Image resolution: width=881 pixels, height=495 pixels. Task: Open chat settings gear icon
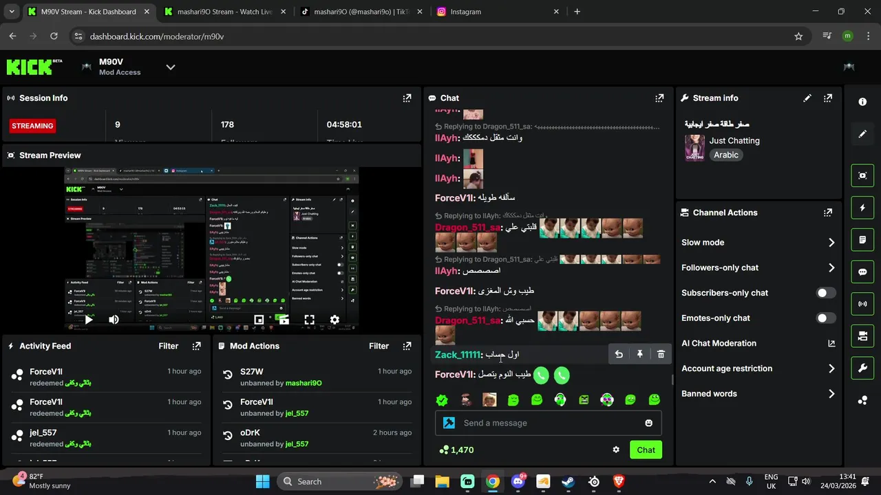616,450
